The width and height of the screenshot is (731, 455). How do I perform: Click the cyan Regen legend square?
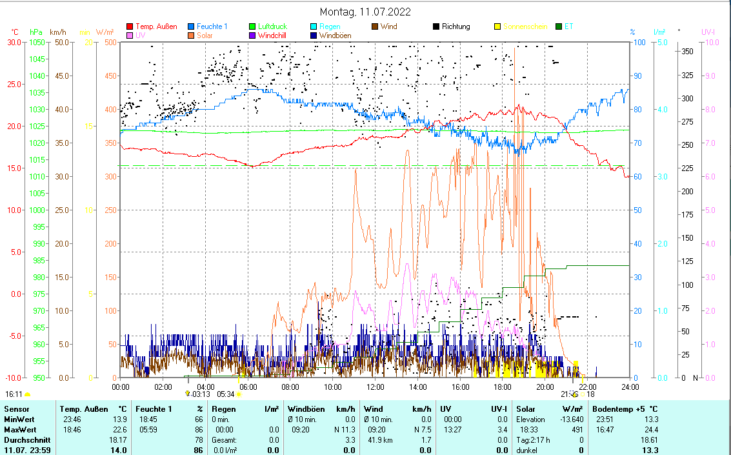click(314, 26)
